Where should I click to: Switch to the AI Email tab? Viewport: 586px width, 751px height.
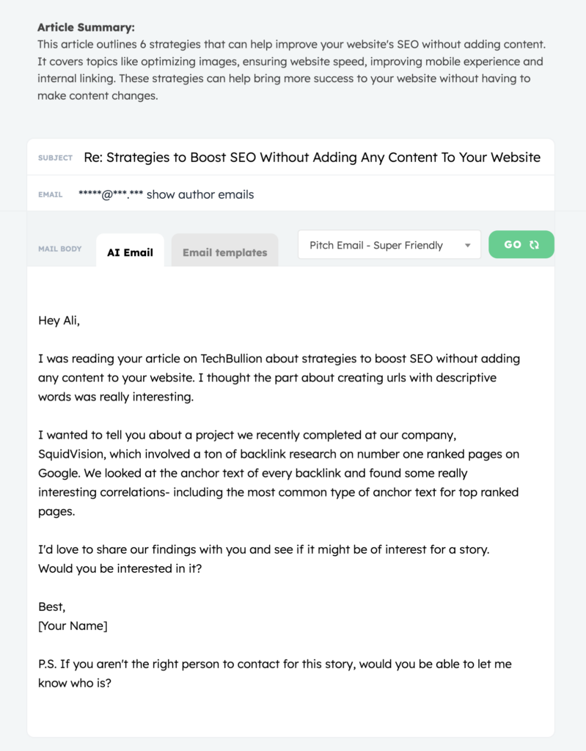130,251
